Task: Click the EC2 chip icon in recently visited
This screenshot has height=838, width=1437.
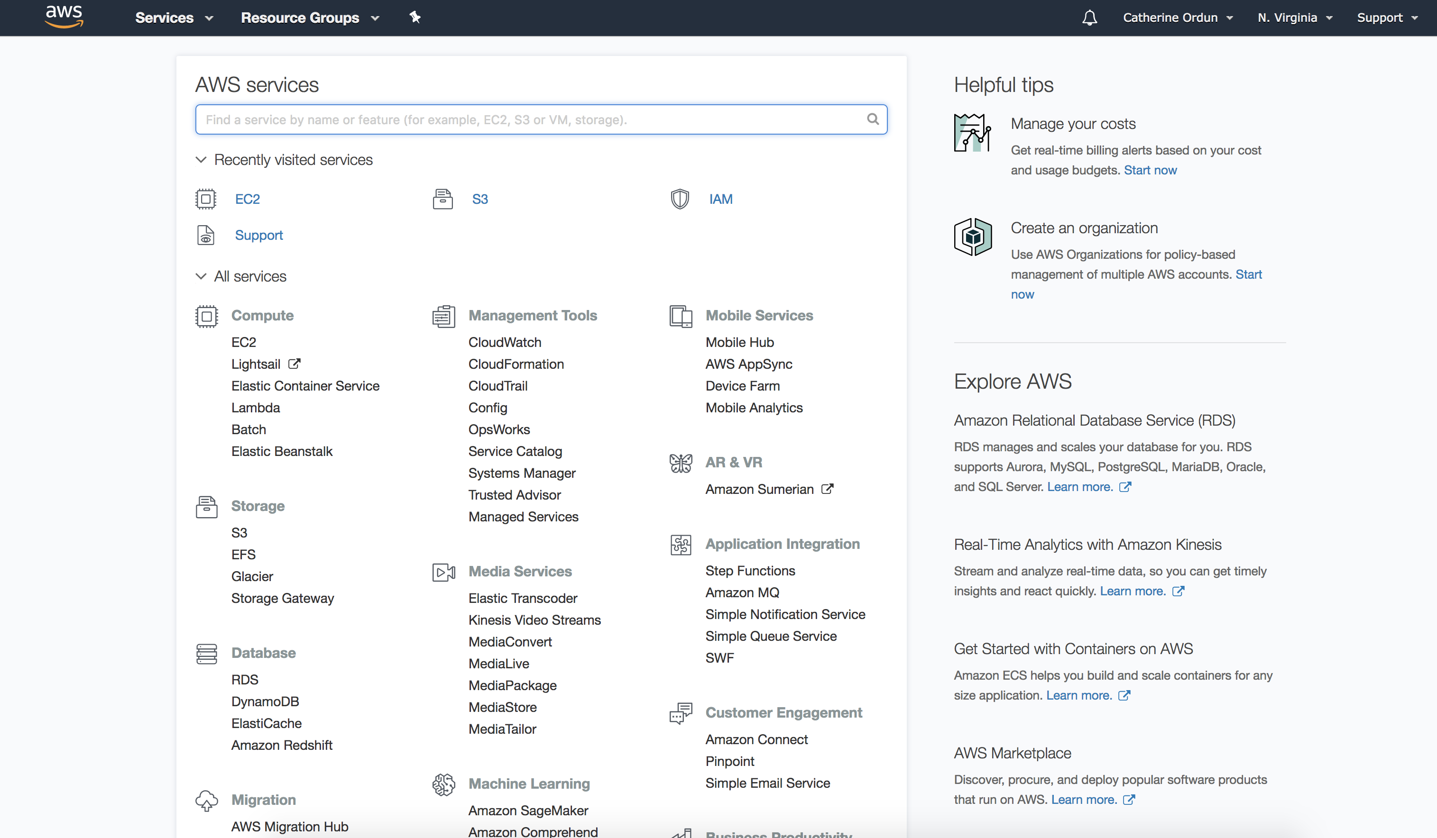Action: click(206, 199)
